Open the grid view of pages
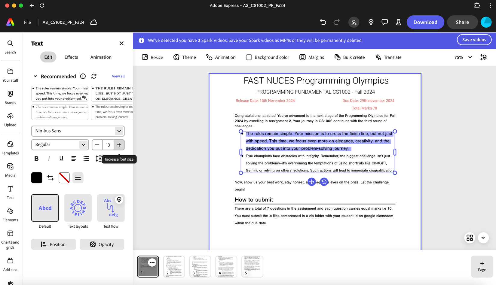496x285 pixels. click(470, 238)
